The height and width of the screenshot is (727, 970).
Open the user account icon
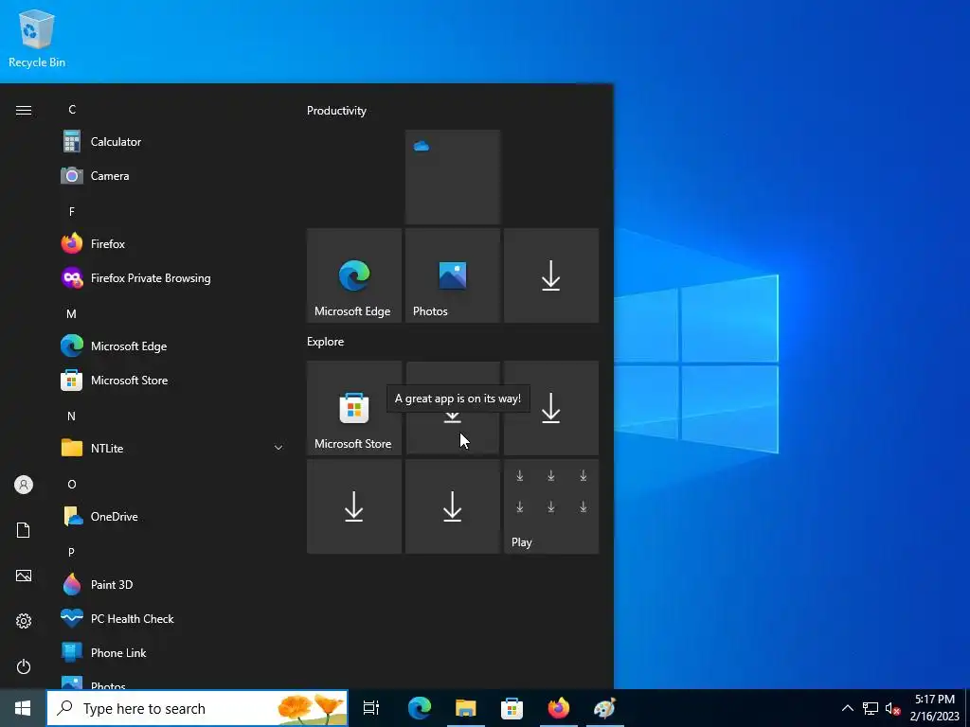click(x=24, y=485)
